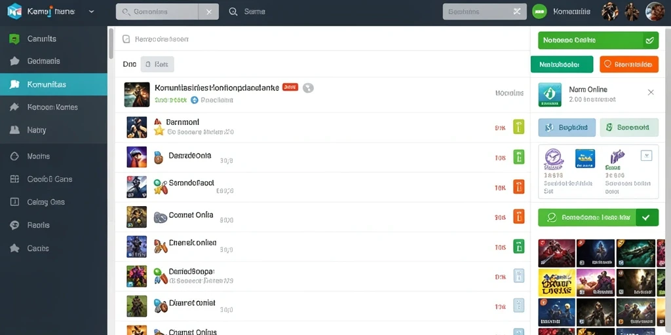Viewport: 671px width, 335px height.
Task: Click the app logo in top-left corner
Action: coord(14,12)
